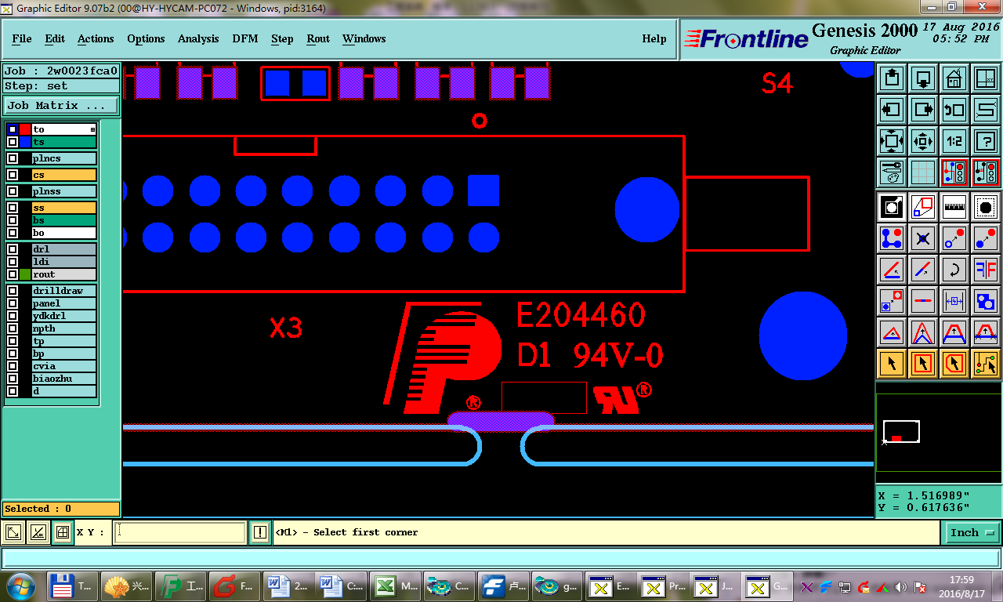Click the mirror F flip icon
1003x602 pixels.
click(x=986, y=270)
